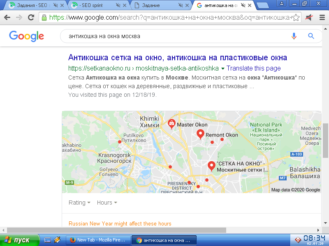Open the Chrome hamburger menu

[322, 18]
